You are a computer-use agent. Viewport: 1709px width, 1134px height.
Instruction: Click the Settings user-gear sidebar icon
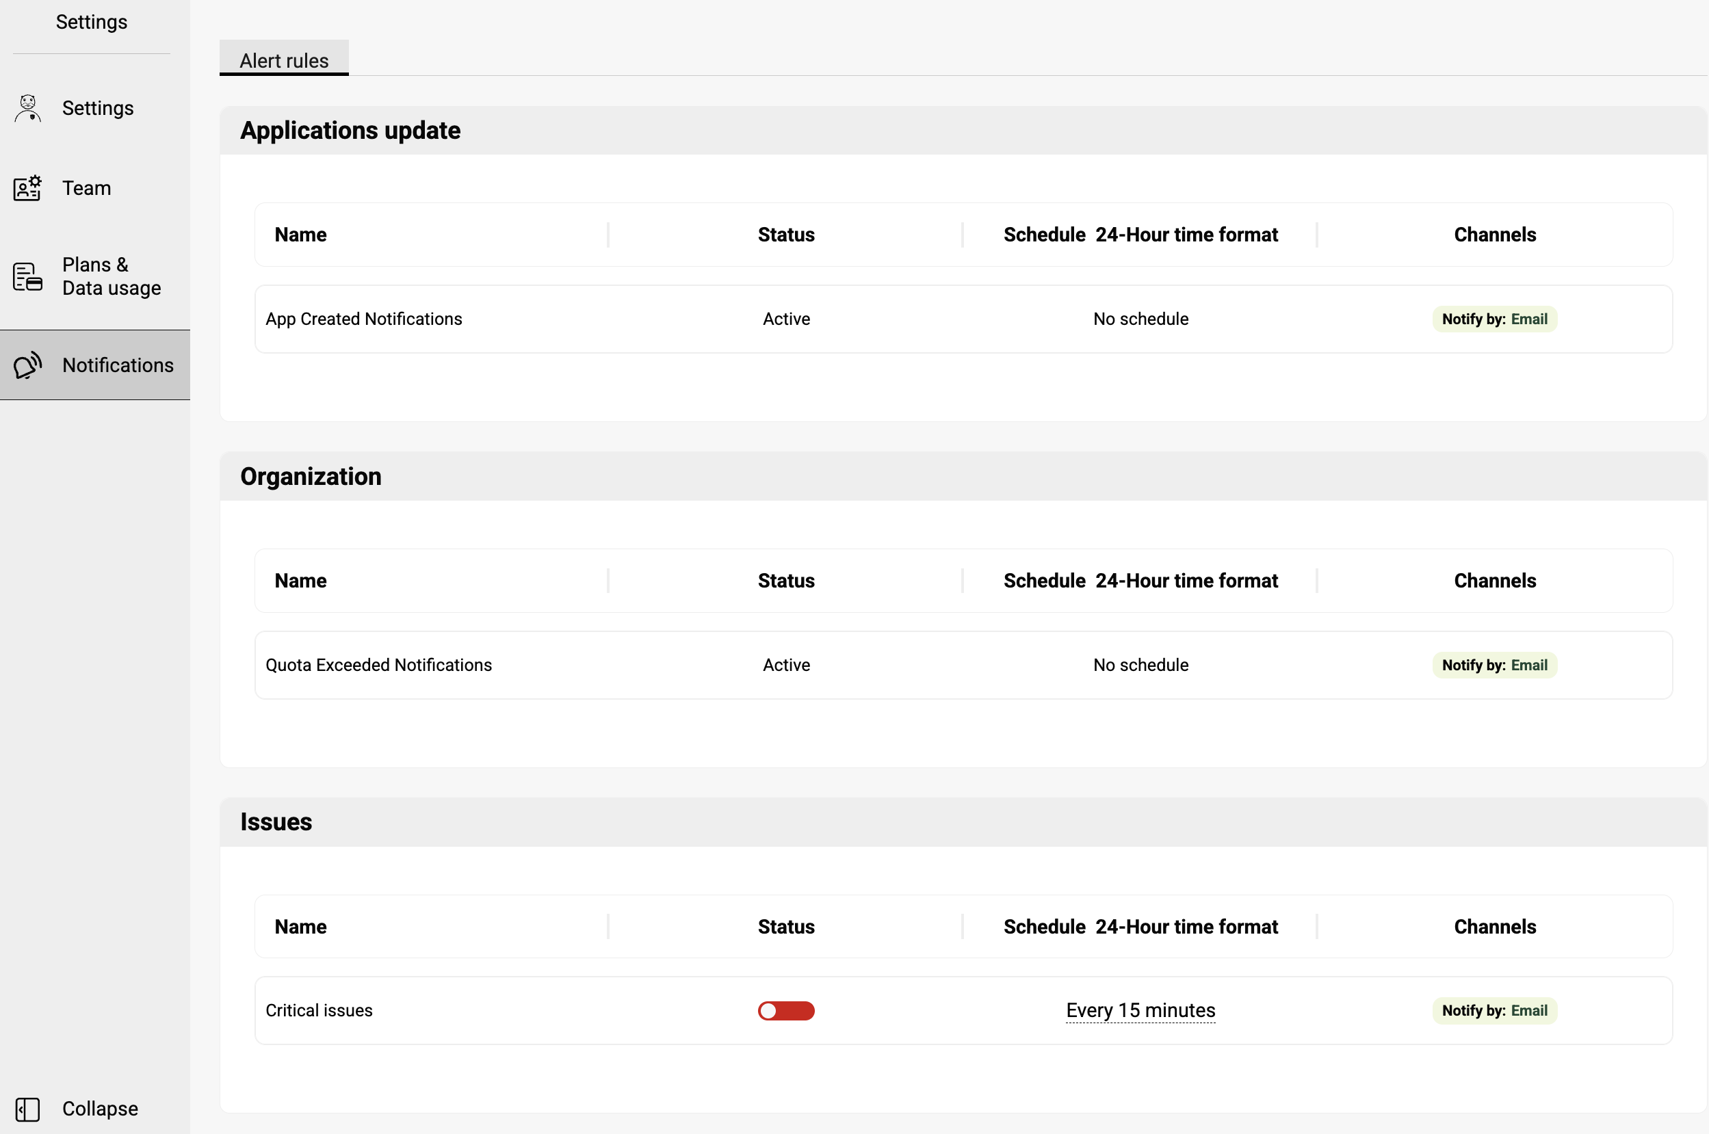[x=27, y=109]
